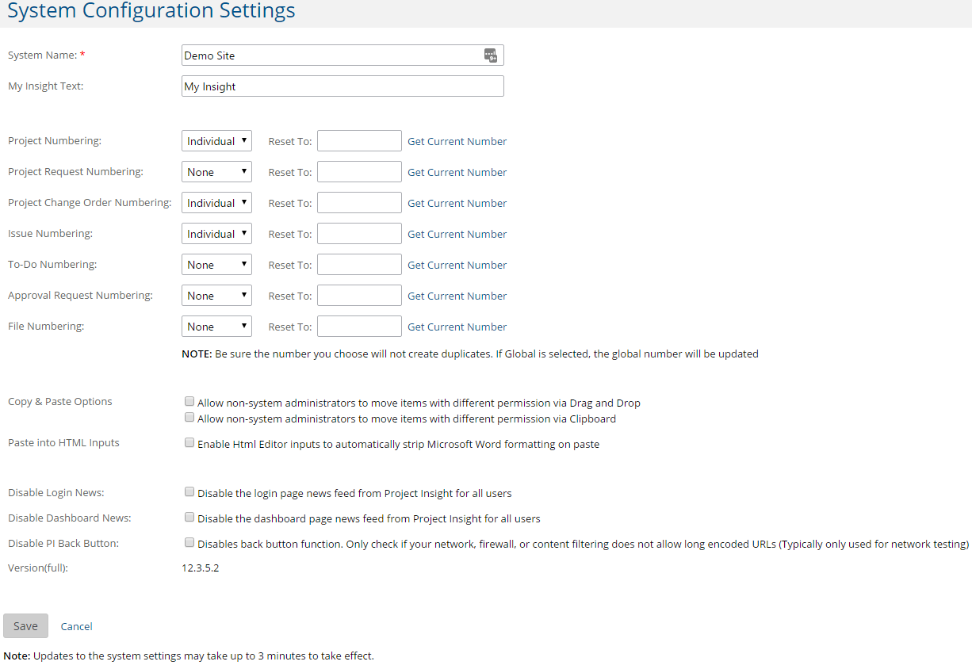Open the Project Request Numbering dropdown
The height and width of the screenshot is (669, 972).
(x=216, y=172)
